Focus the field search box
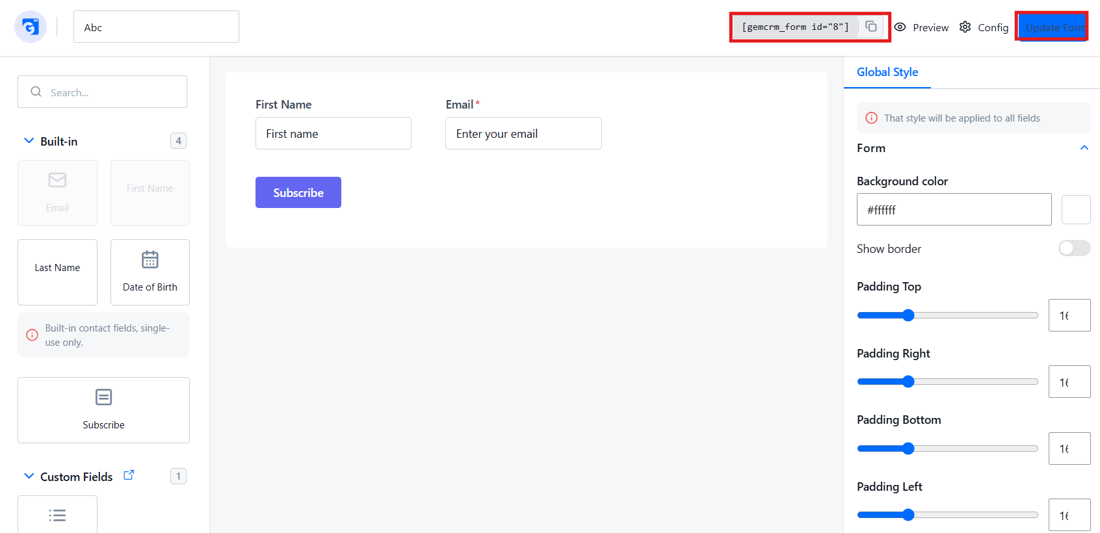 (102, 92)
